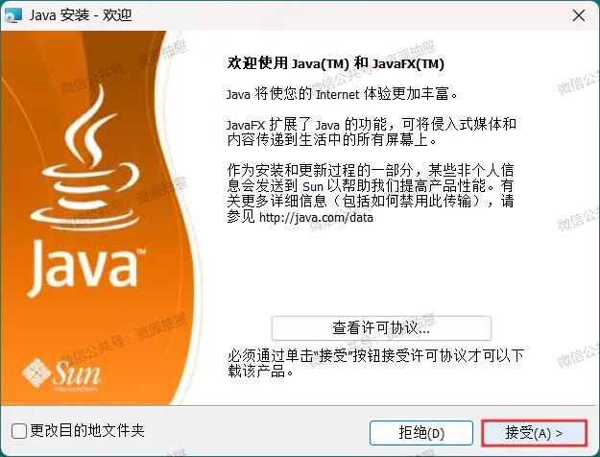The image size is (600, 457).
Task: Click the http://java.com/data URL text
Action: click(316, 217)
